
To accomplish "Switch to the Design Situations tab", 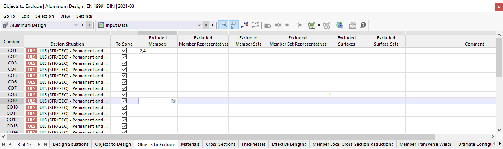I will pos(70,144).
